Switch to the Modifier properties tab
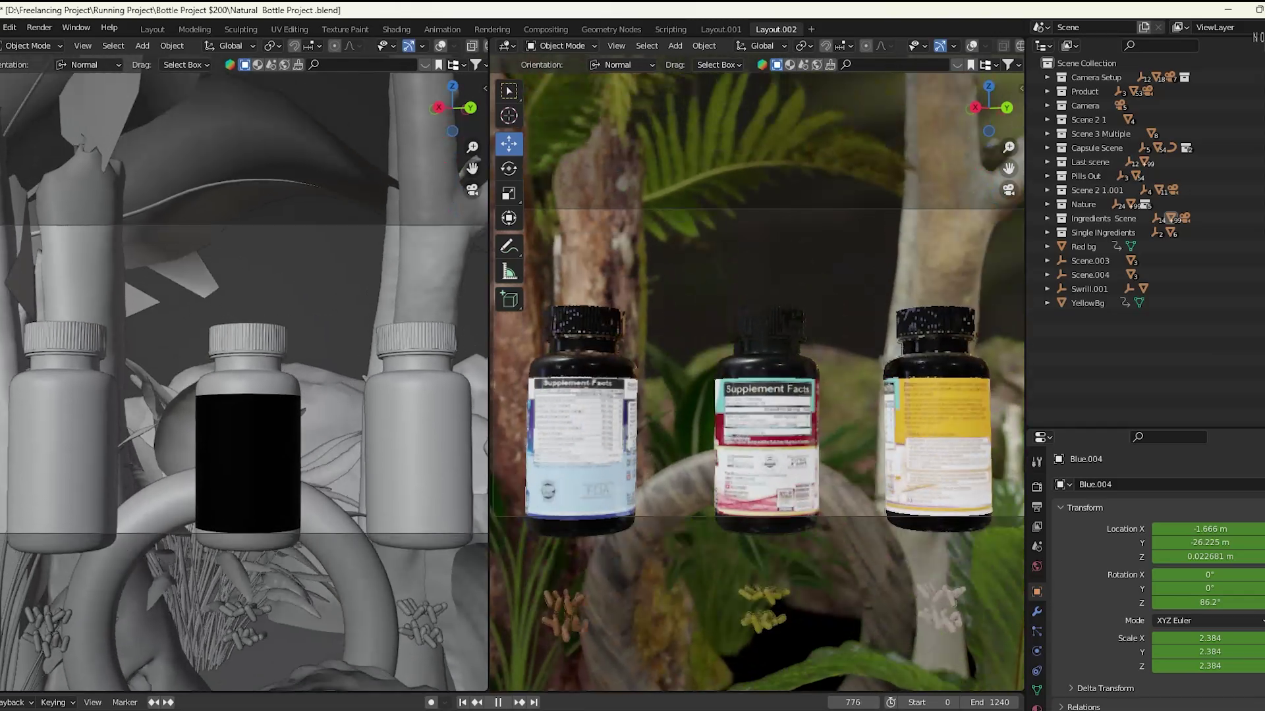 [1036, 612]
